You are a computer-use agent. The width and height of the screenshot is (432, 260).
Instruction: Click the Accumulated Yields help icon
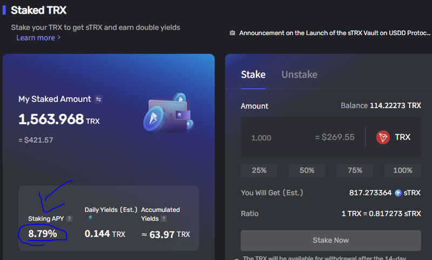[x=164, y=218]
